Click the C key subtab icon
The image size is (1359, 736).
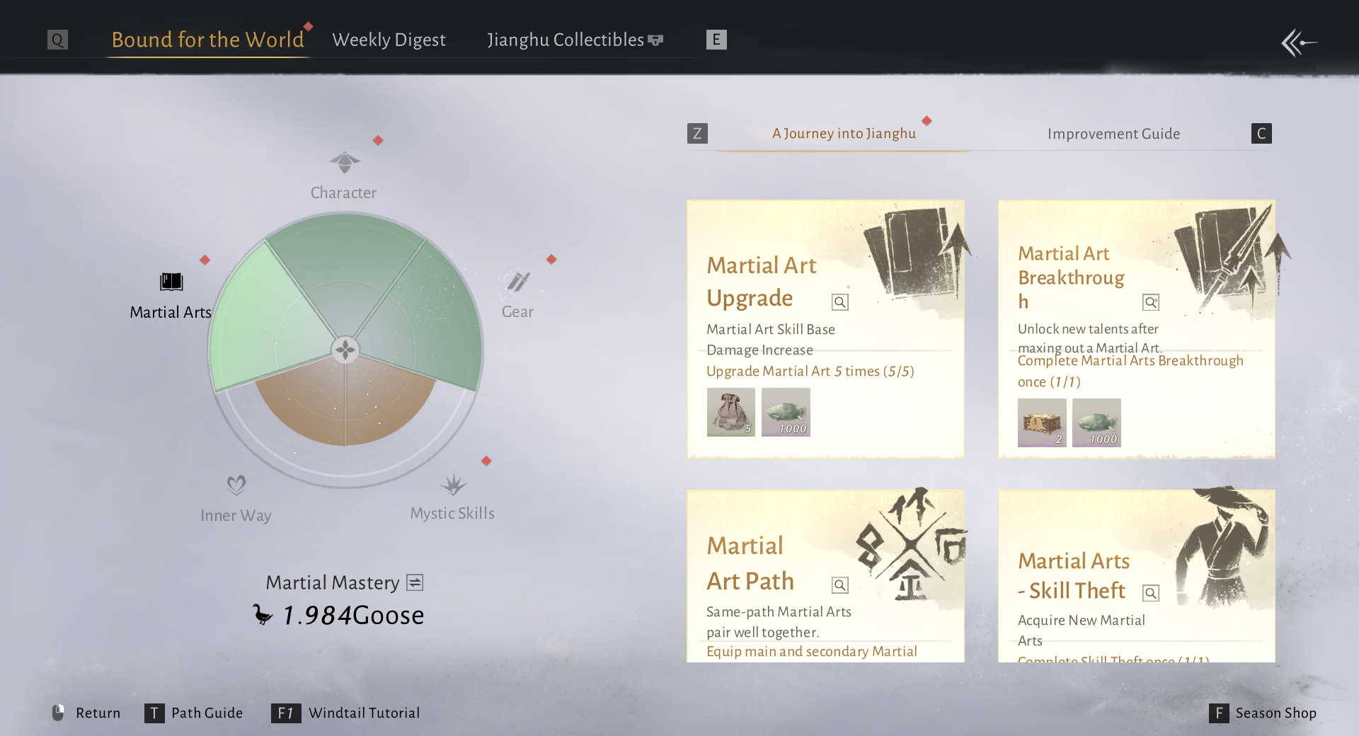click(1261, 134)
